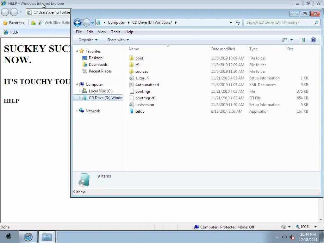Image resolution: width=324 pixels, height=243 pixels.
Task: Open the Tools menu
Action: click(x=115, y=32)
